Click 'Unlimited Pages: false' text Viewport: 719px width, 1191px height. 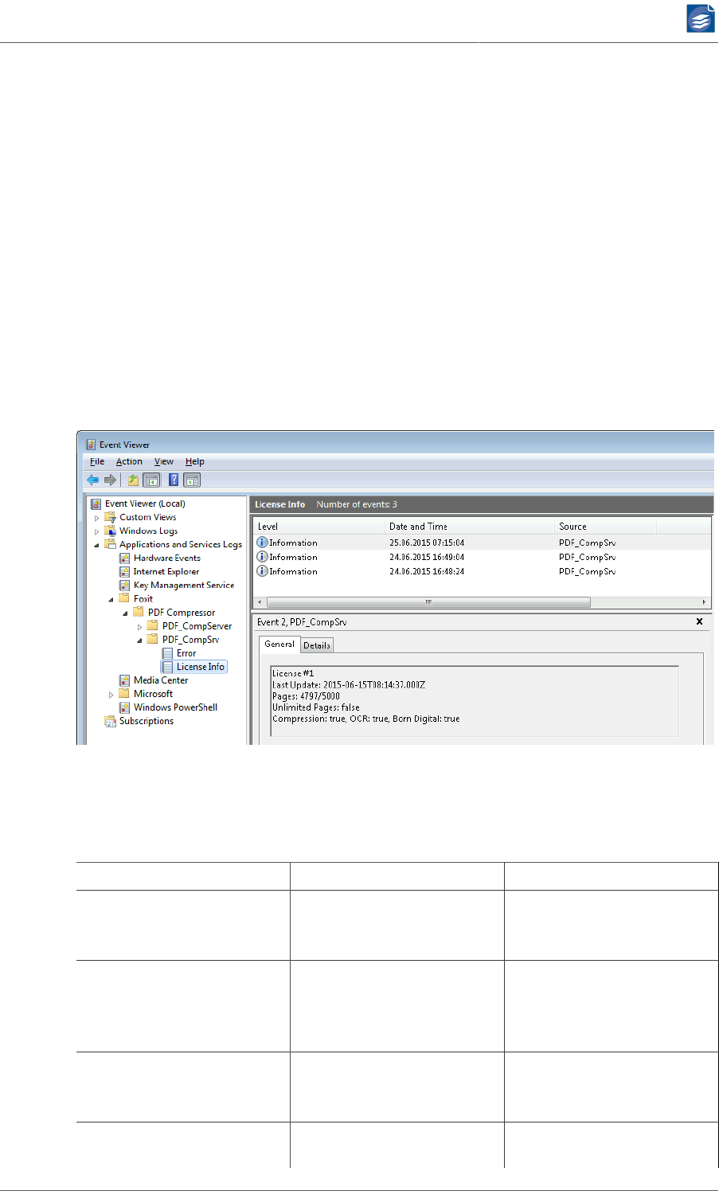316,707
